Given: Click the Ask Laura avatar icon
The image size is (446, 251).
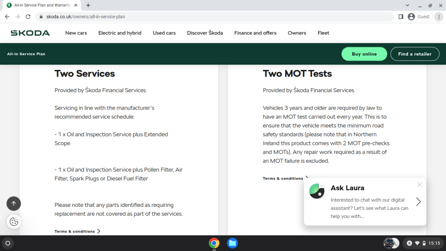Looking at the screenshot, I should [x=317, y=191].
